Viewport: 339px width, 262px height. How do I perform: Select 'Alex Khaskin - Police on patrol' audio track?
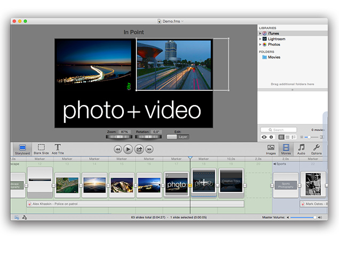(136, 204)
